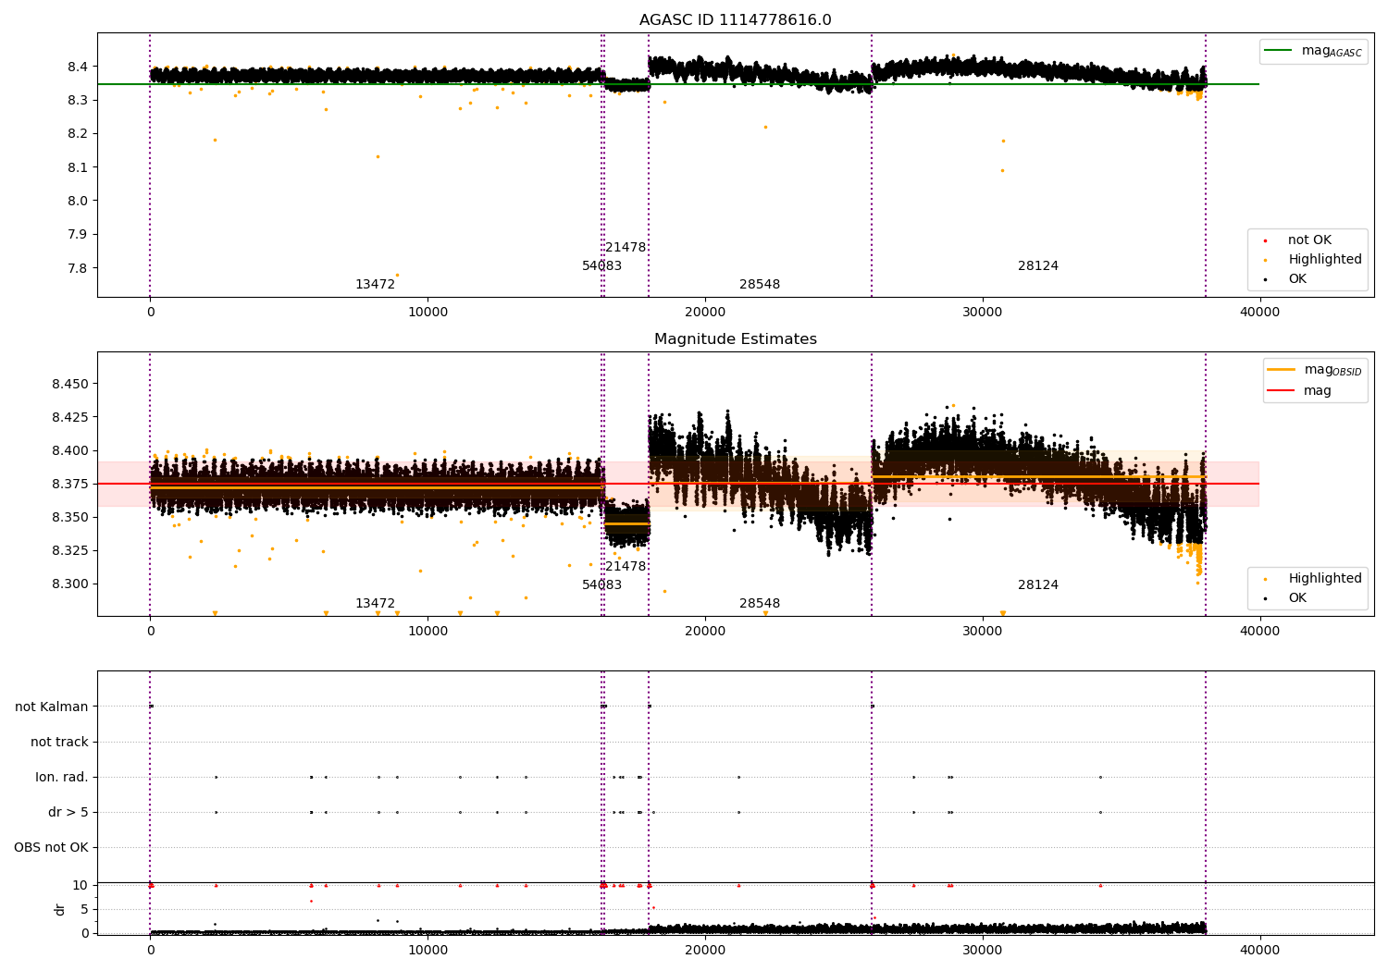
Task: Click 'OK' legend entry in the AGASC ID plot
Action: [1297, 279]
